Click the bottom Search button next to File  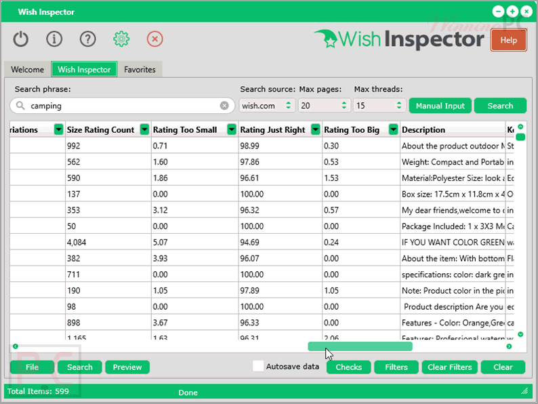tap(79, 367)
